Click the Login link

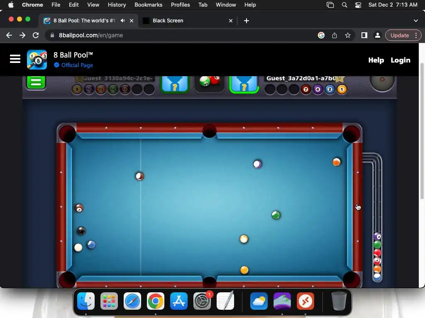(401, 60)
